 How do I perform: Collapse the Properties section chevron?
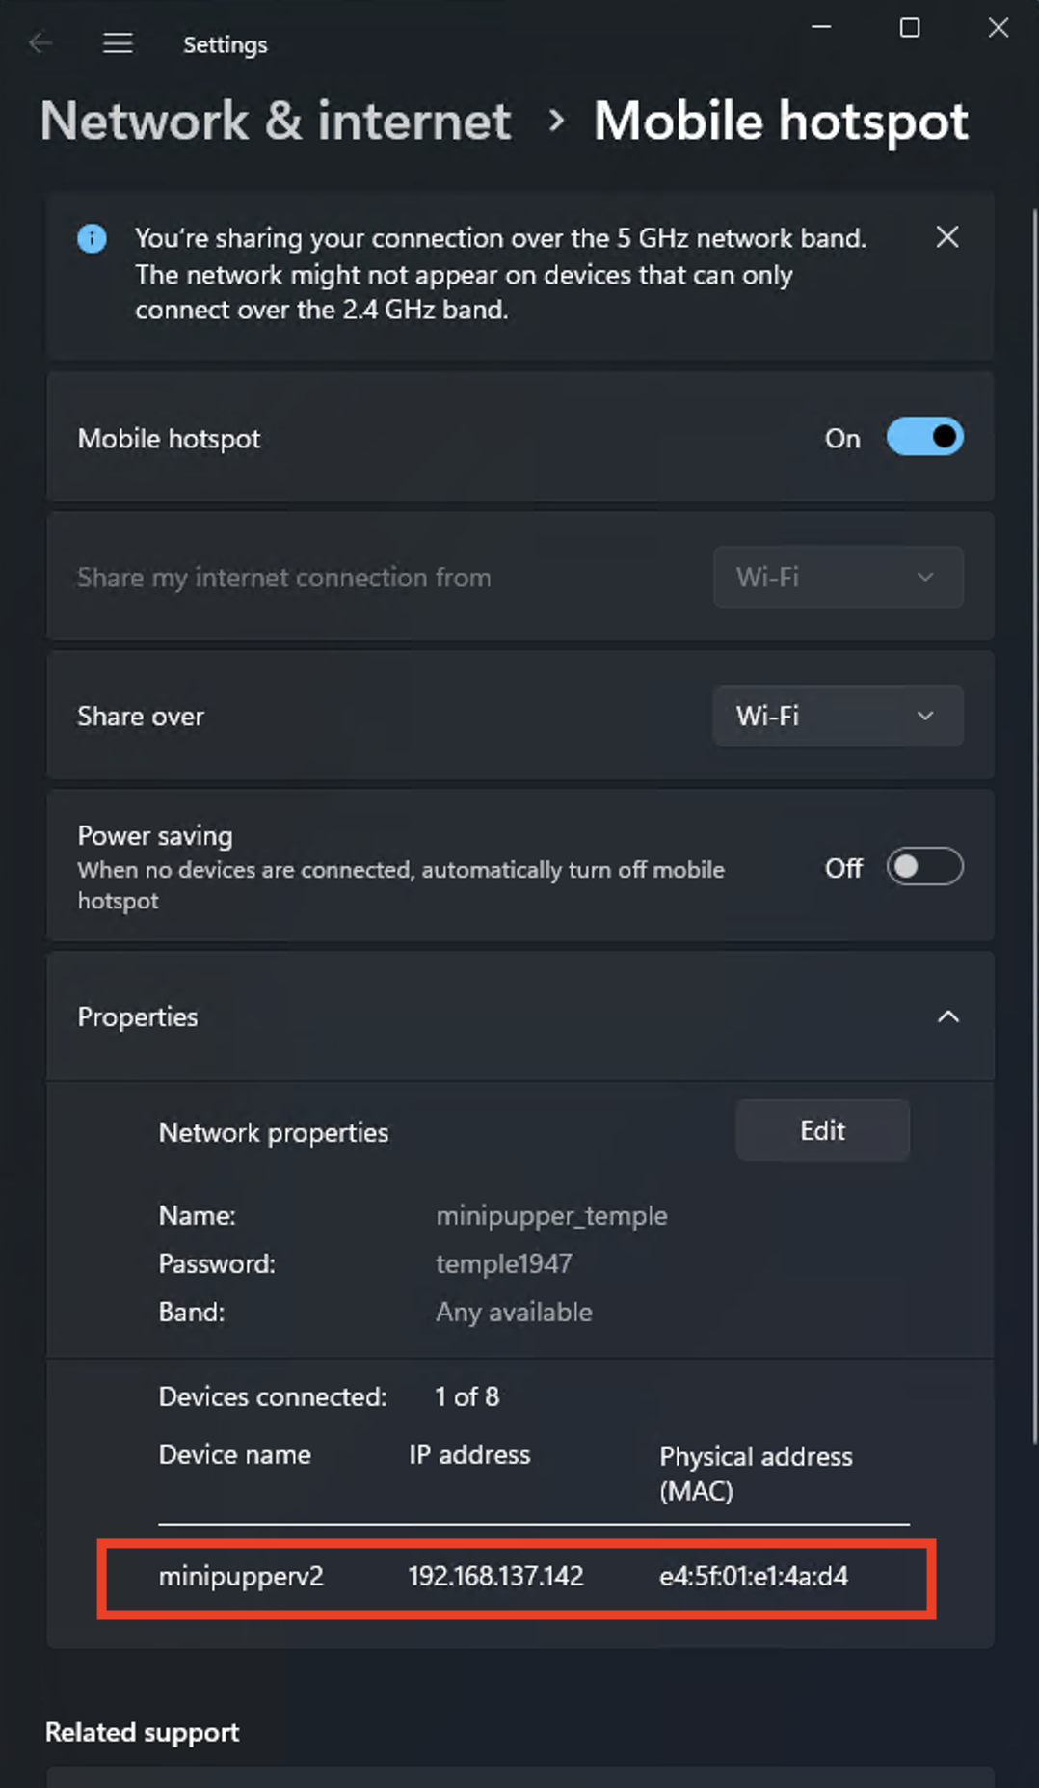[947, 1016]
